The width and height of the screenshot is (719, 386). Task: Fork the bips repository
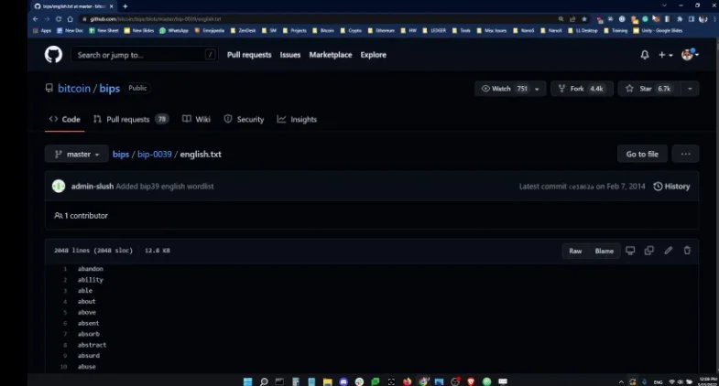[x=582, y=89]
